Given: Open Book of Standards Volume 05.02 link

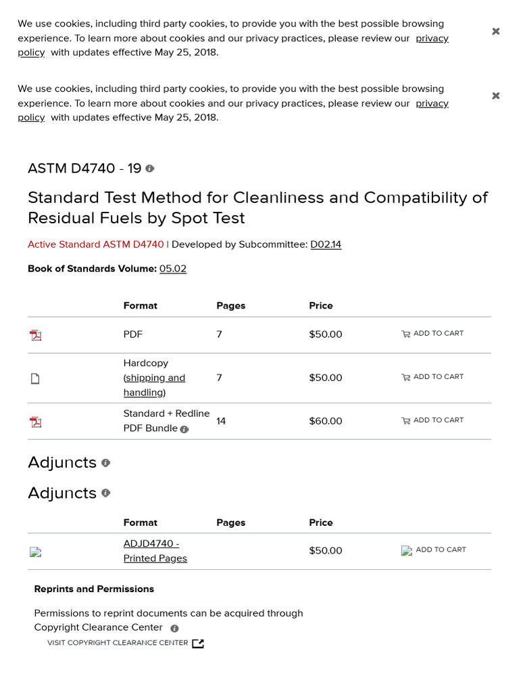Looking at the screenshot, I should pos(173,269).
